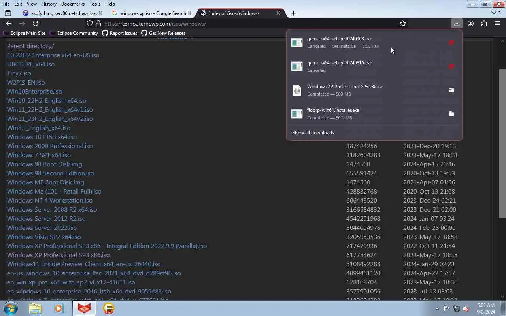Retry qemu-w64-setup-20240815.exe download
This screenshot has width=506, height=316.
[451, 66]
